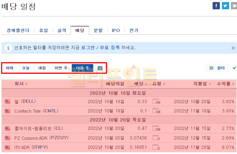The width and height of the screenshot is (237, 154).
Task: Click the ITVPY row dividend type icon
Action: coord(156,147)
